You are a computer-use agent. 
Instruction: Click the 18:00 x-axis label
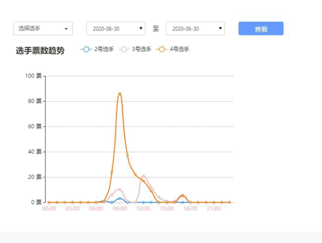(x=190, y=209)
